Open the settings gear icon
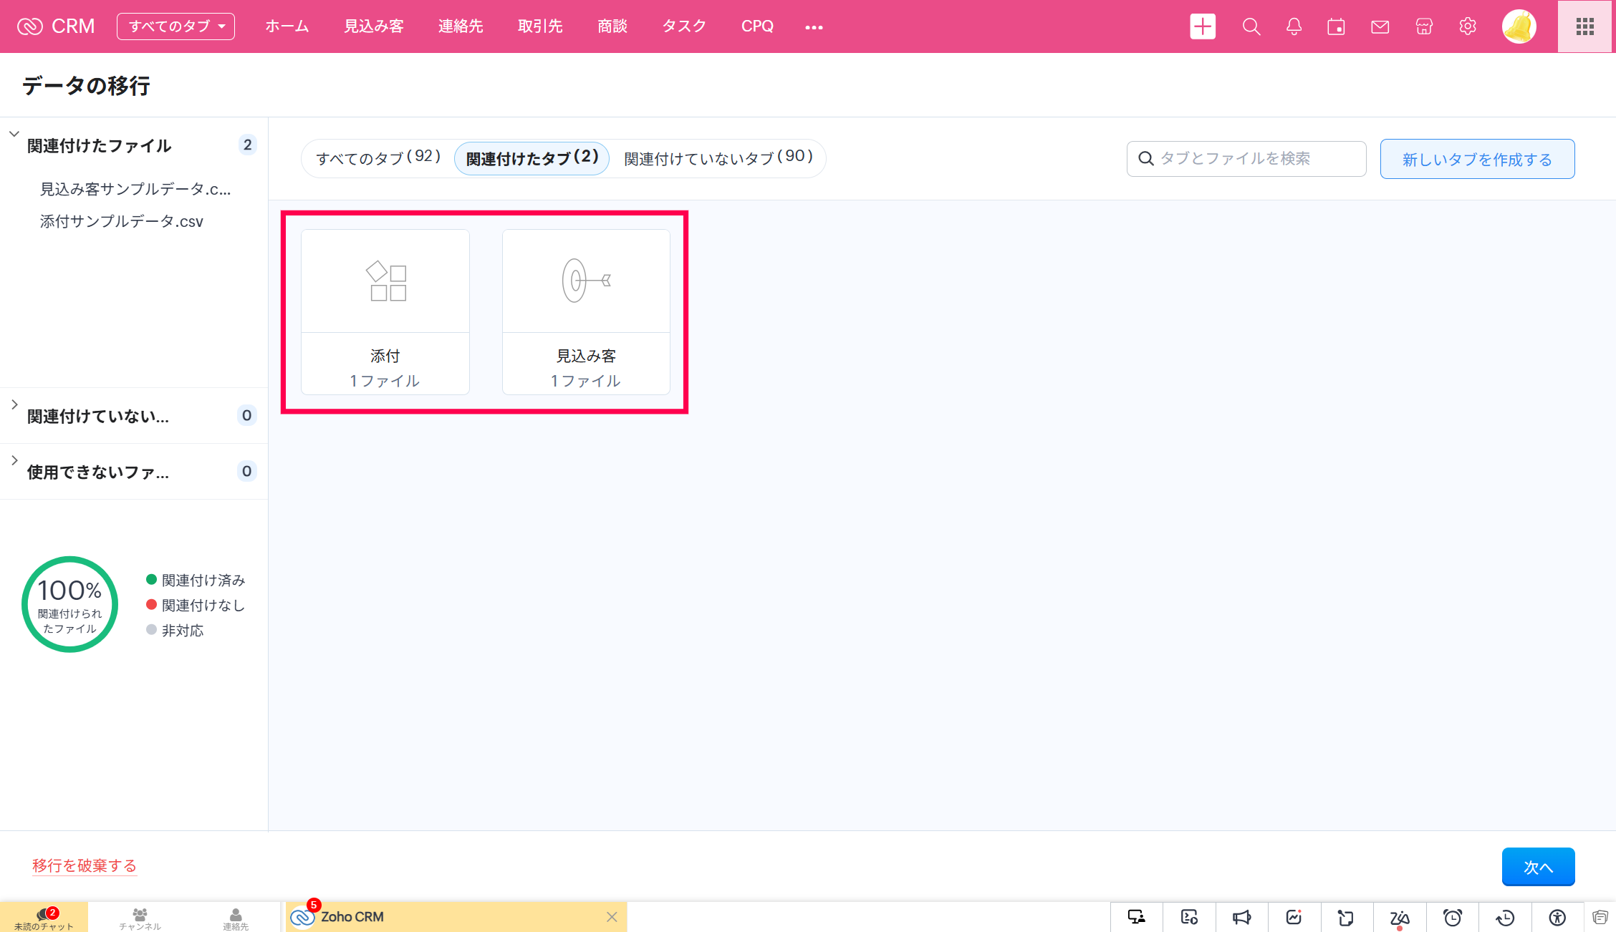The height and width of the screenshot is (932, 1616). (x=1468, y=26)
